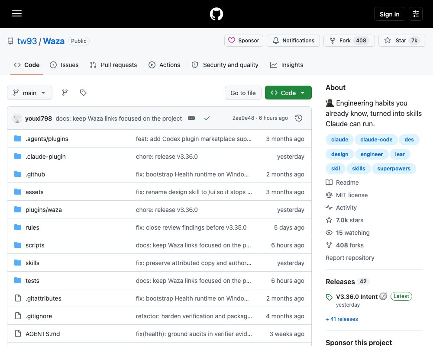Click the design topic tag
Viewport: 433px width, 346px height.
coord(339,154)
